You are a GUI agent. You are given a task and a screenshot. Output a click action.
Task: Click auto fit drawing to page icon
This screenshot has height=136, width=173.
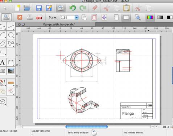coord(94,17)
